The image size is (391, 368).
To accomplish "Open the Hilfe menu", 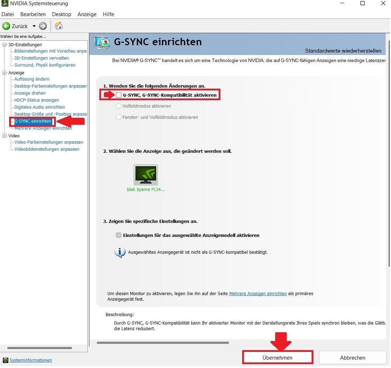I will point(108,14).
